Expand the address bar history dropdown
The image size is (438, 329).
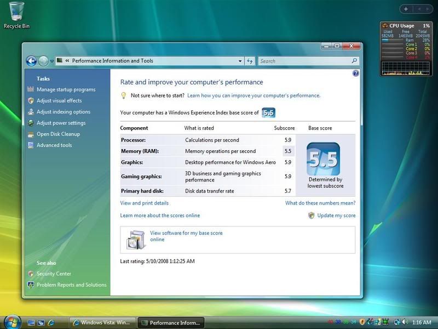click(x=240, y=61)
